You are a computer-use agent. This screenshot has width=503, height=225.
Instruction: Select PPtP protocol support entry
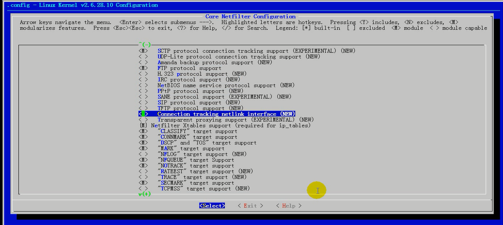pos(200,91)
